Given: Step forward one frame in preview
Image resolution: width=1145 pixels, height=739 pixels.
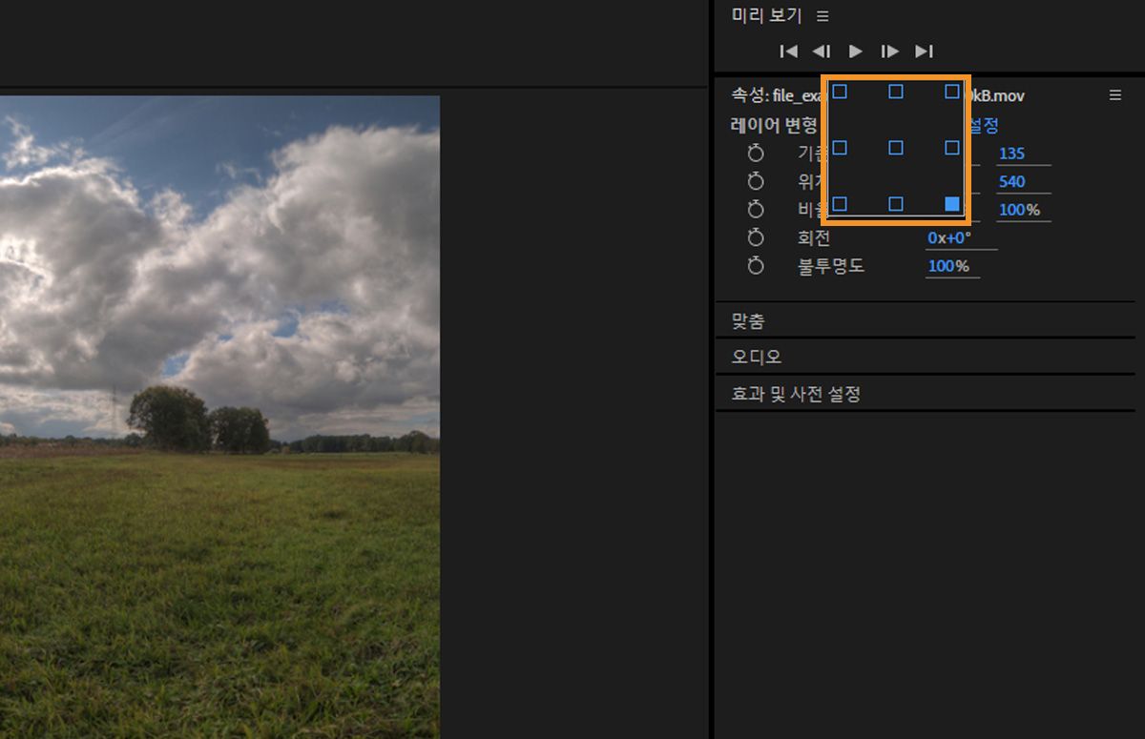Looking at the screenshot, I should [x=890, y=51].
